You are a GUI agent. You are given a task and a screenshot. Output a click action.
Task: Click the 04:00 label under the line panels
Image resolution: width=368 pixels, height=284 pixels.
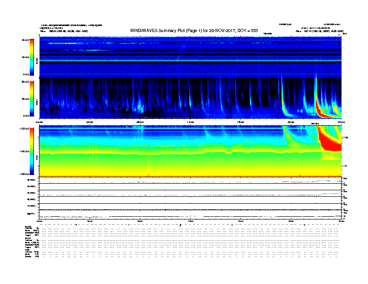click(x=90, y=221)
